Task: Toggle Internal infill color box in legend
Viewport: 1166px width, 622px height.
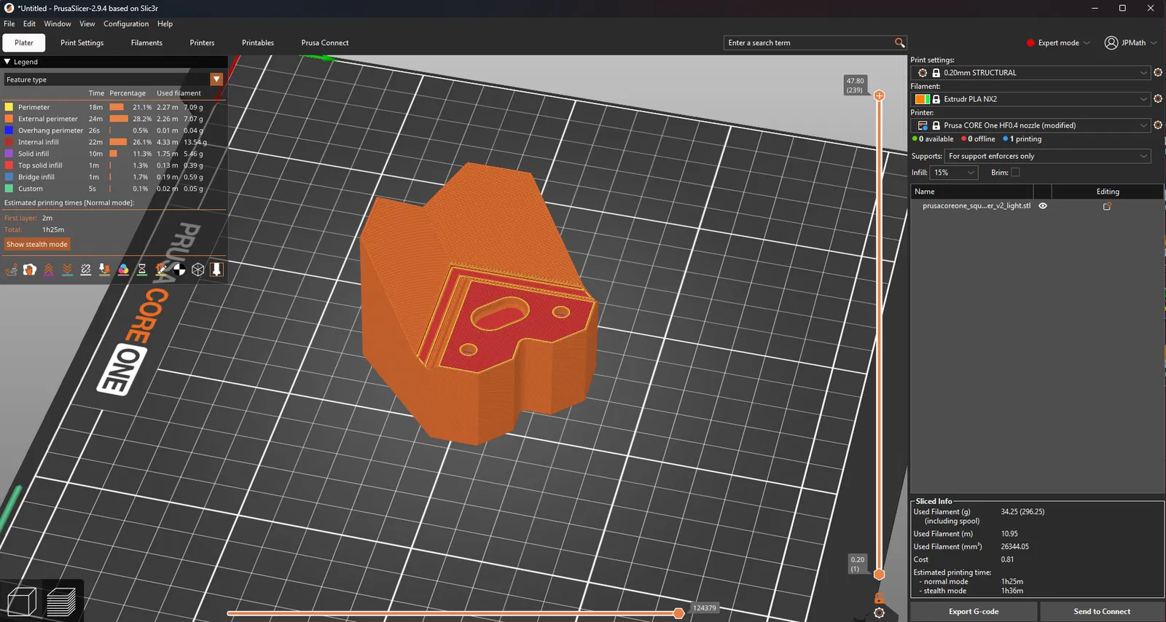Action: pyautogui.click(x=9, y=142)
